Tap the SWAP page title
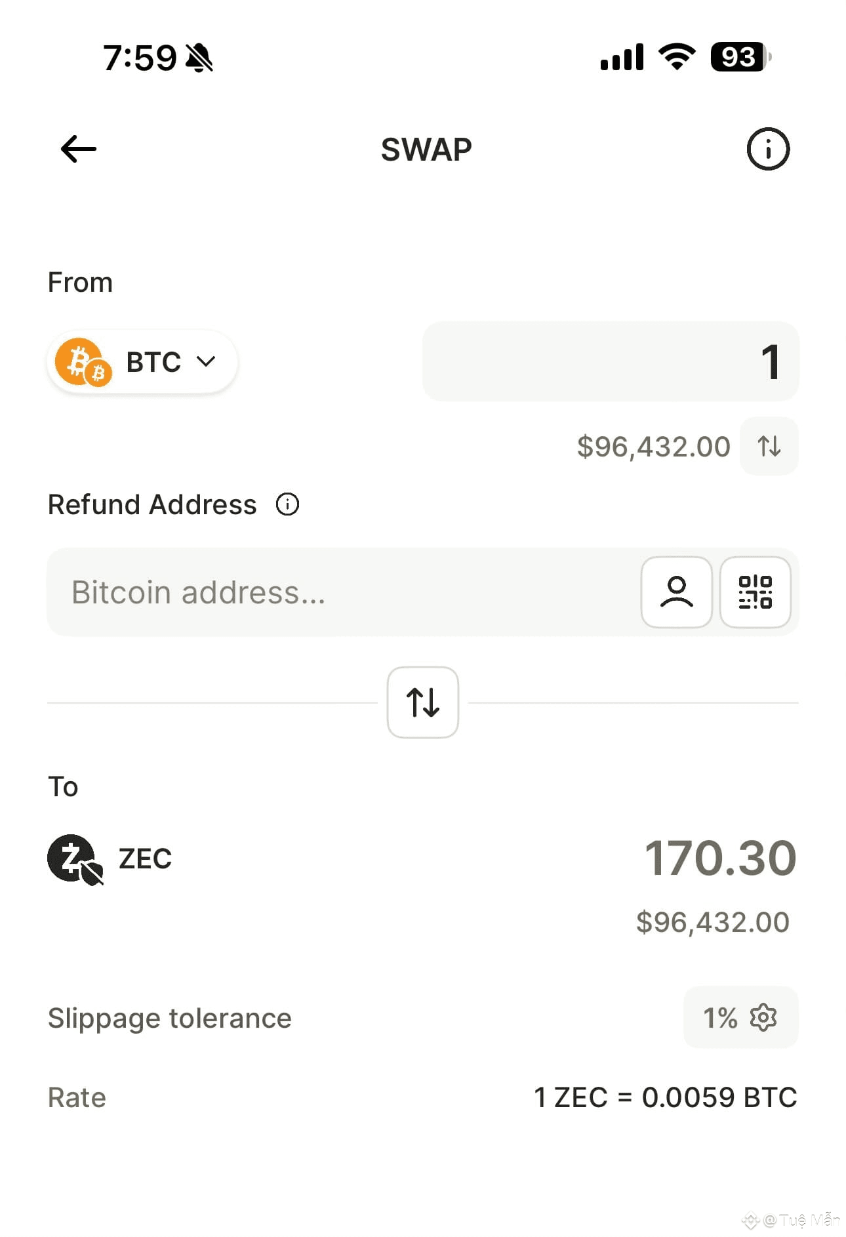The image size is (846, 1237). [426, 150]
